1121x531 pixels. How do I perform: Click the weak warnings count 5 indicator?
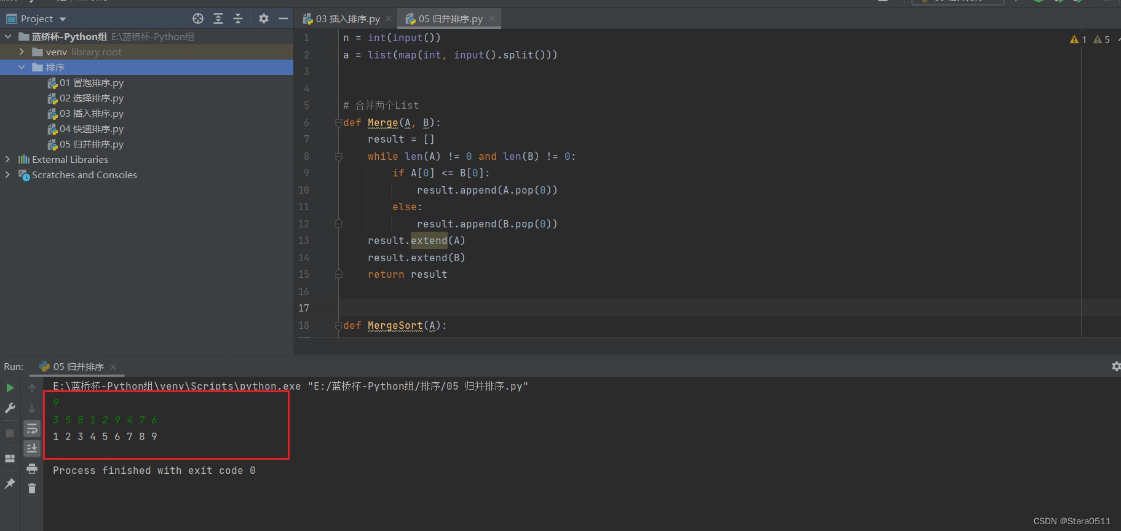(1102, 39)
